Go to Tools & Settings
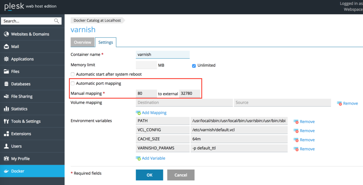The width and height of the screenshot is (363, 185). [x=32, y=121]
